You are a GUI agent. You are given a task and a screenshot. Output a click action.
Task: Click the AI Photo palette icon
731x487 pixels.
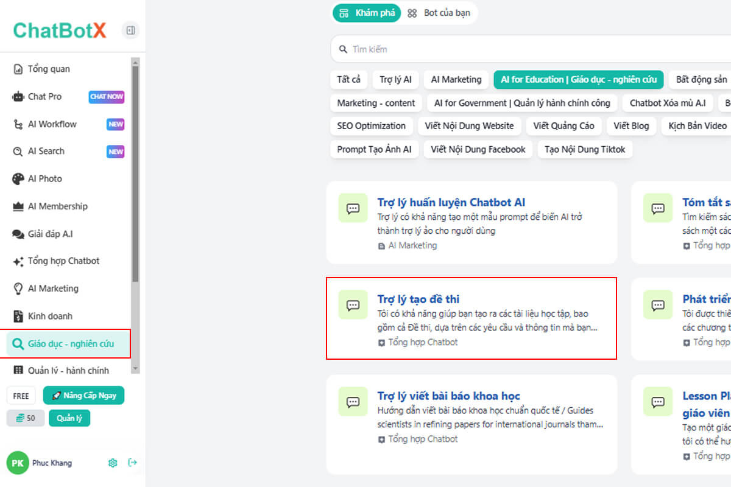[x=18, y=179]
